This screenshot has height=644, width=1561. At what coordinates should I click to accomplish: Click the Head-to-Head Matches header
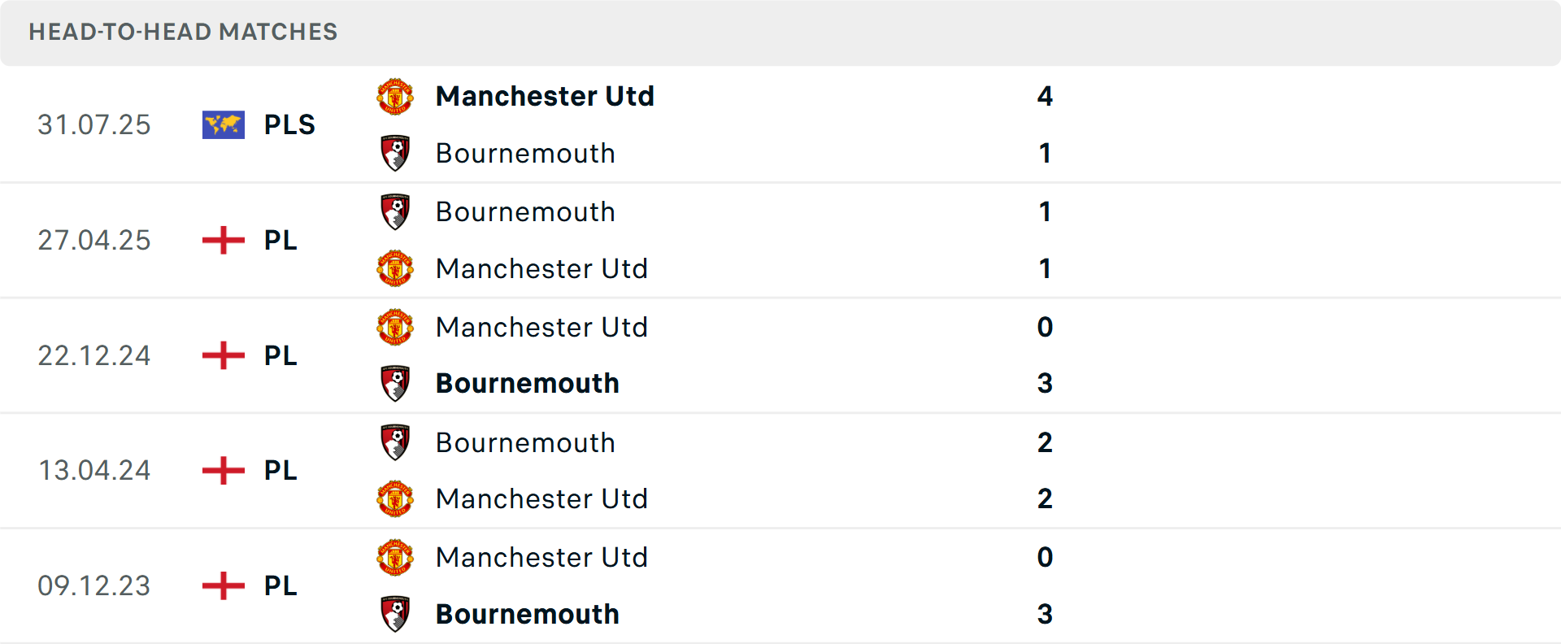pos(183,32)
